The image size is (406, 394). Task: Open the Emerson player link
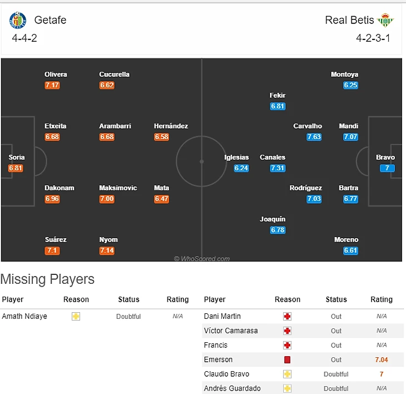pyautogui.click(x=219, y=359)
